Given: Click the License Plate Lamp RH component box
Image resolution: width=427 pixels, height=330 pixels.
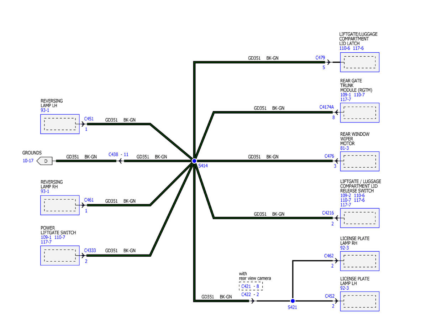Looking at the screenshot, I should 359,261.
